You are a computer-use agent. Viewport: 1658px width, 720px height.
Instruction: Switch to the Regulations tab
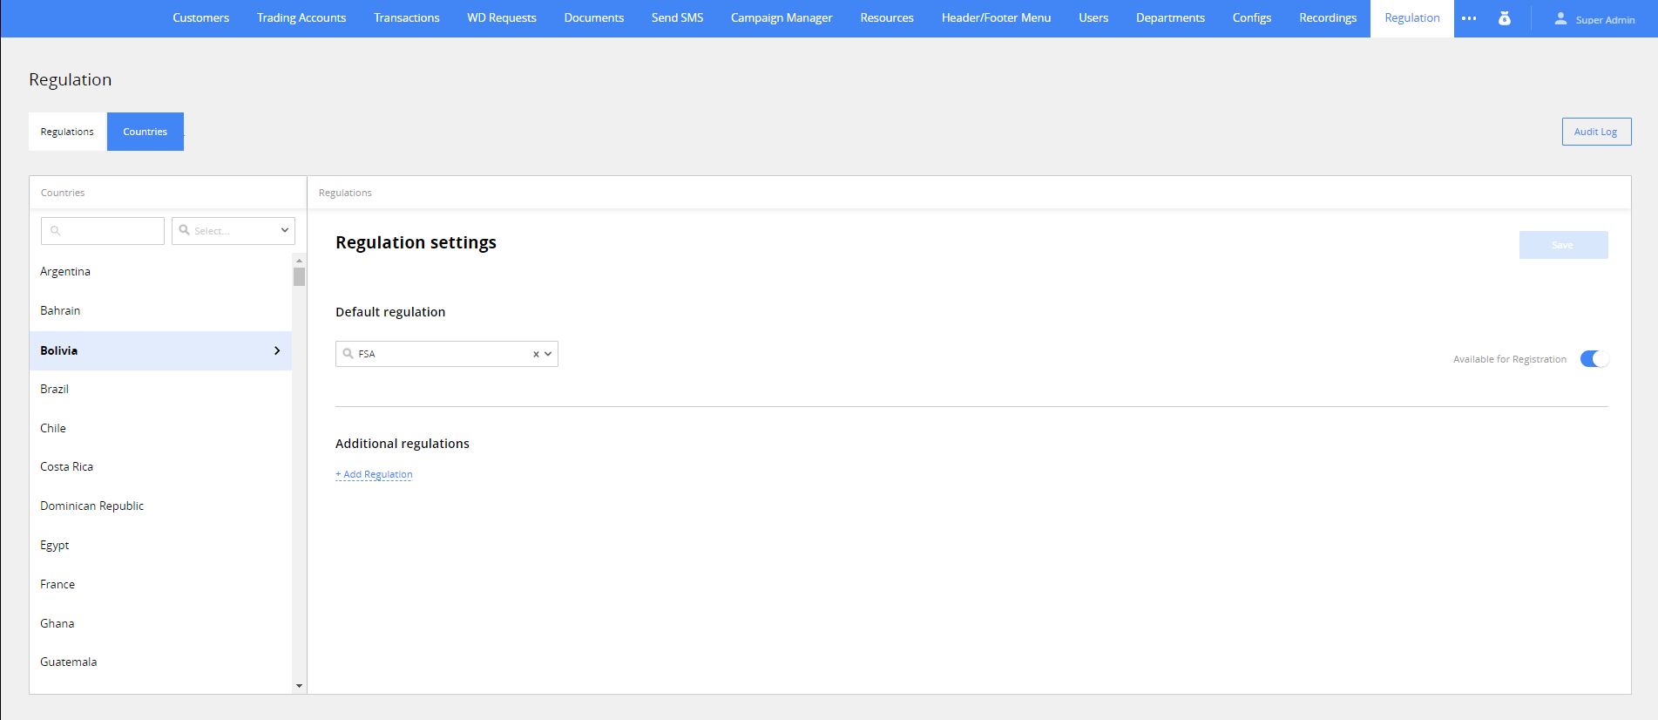pyautogui.click(x=67, y=132)
